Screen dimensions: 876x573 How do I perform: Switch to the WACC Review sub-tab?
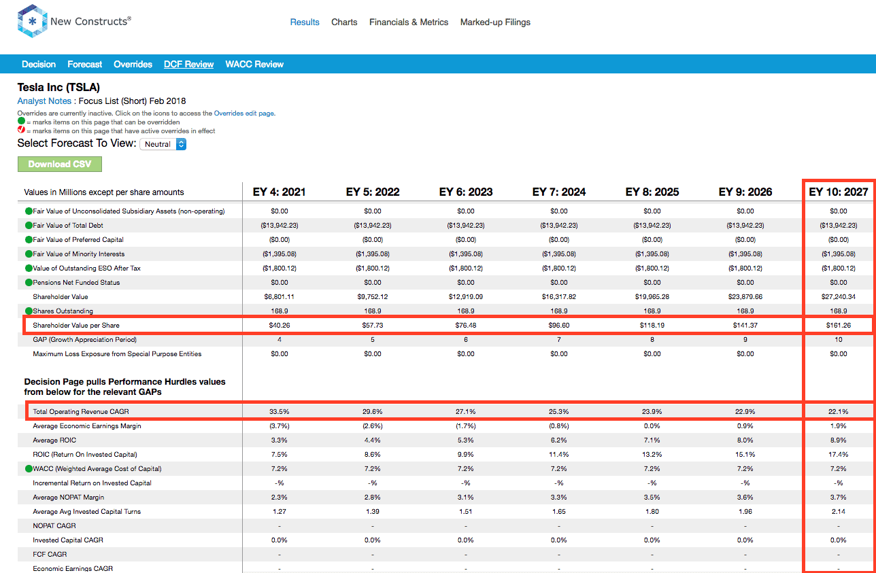pyautogui.click(x=254, y=64)
